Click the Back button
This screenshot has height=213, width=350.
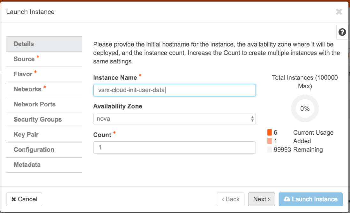coord(230,199)
